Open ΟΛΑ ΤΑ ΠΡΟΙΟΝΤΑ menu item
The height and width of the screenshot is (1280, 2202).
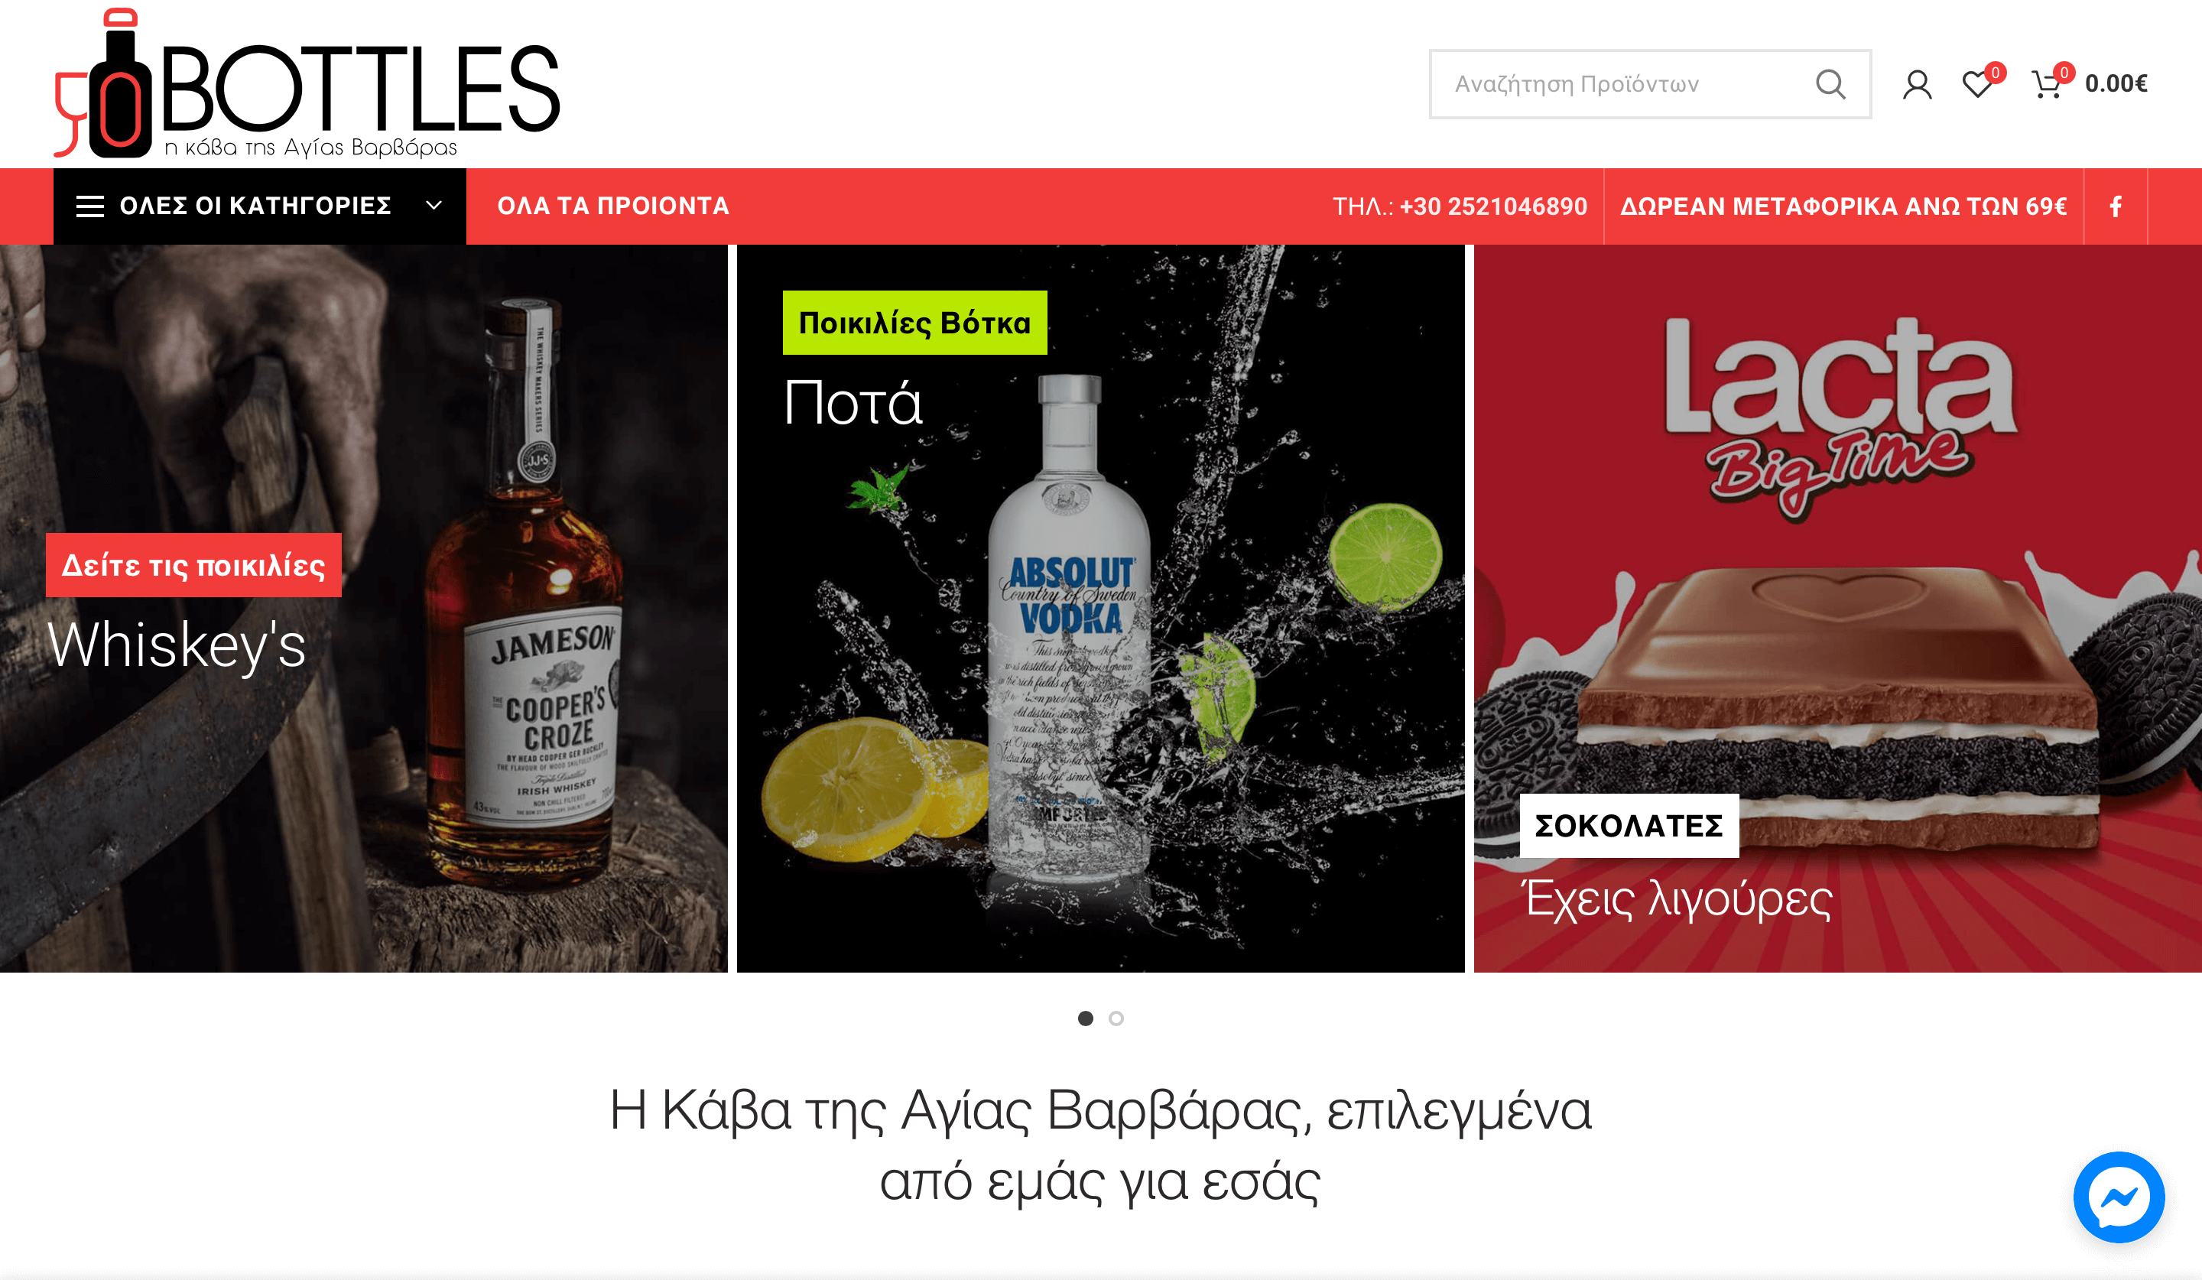[x=613, y=206]
